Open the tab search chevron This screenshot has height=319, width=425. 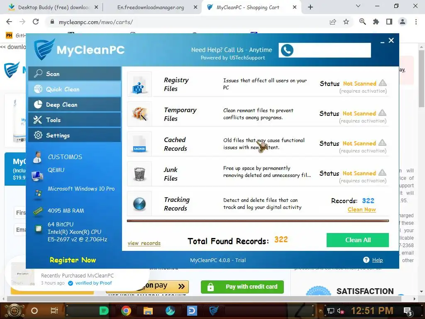(x=358, y=6)
